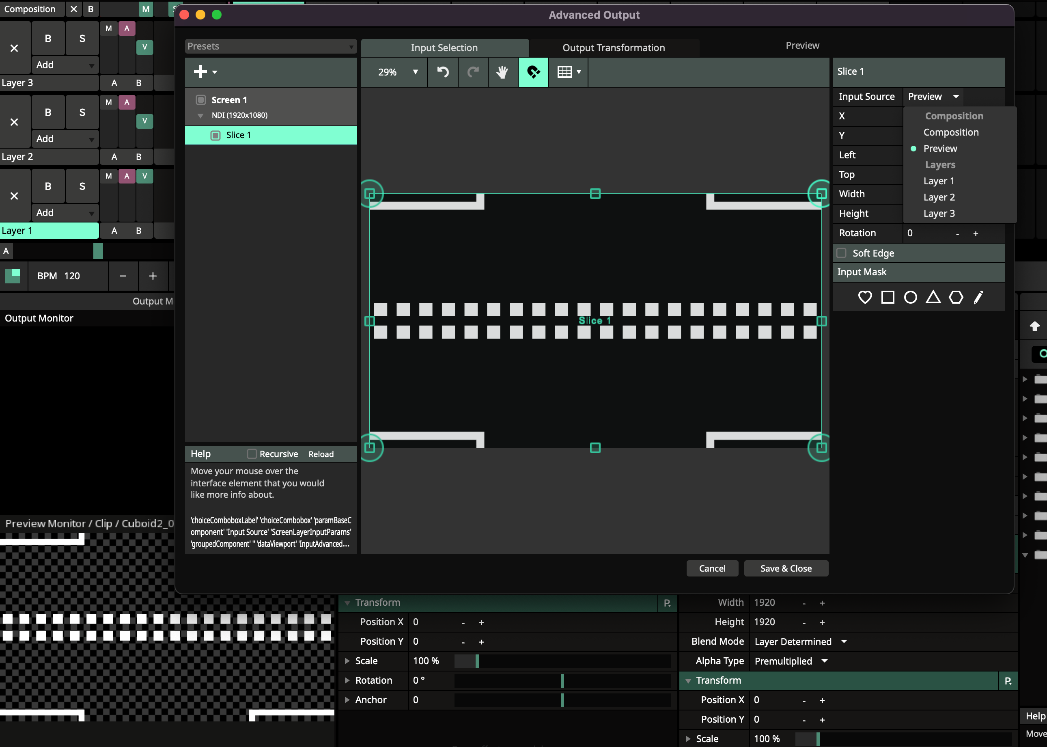Viewport: 1047px width, 747px height.
Task: Click the undo arrow in toolbar
Action: (x=442, y=72)
